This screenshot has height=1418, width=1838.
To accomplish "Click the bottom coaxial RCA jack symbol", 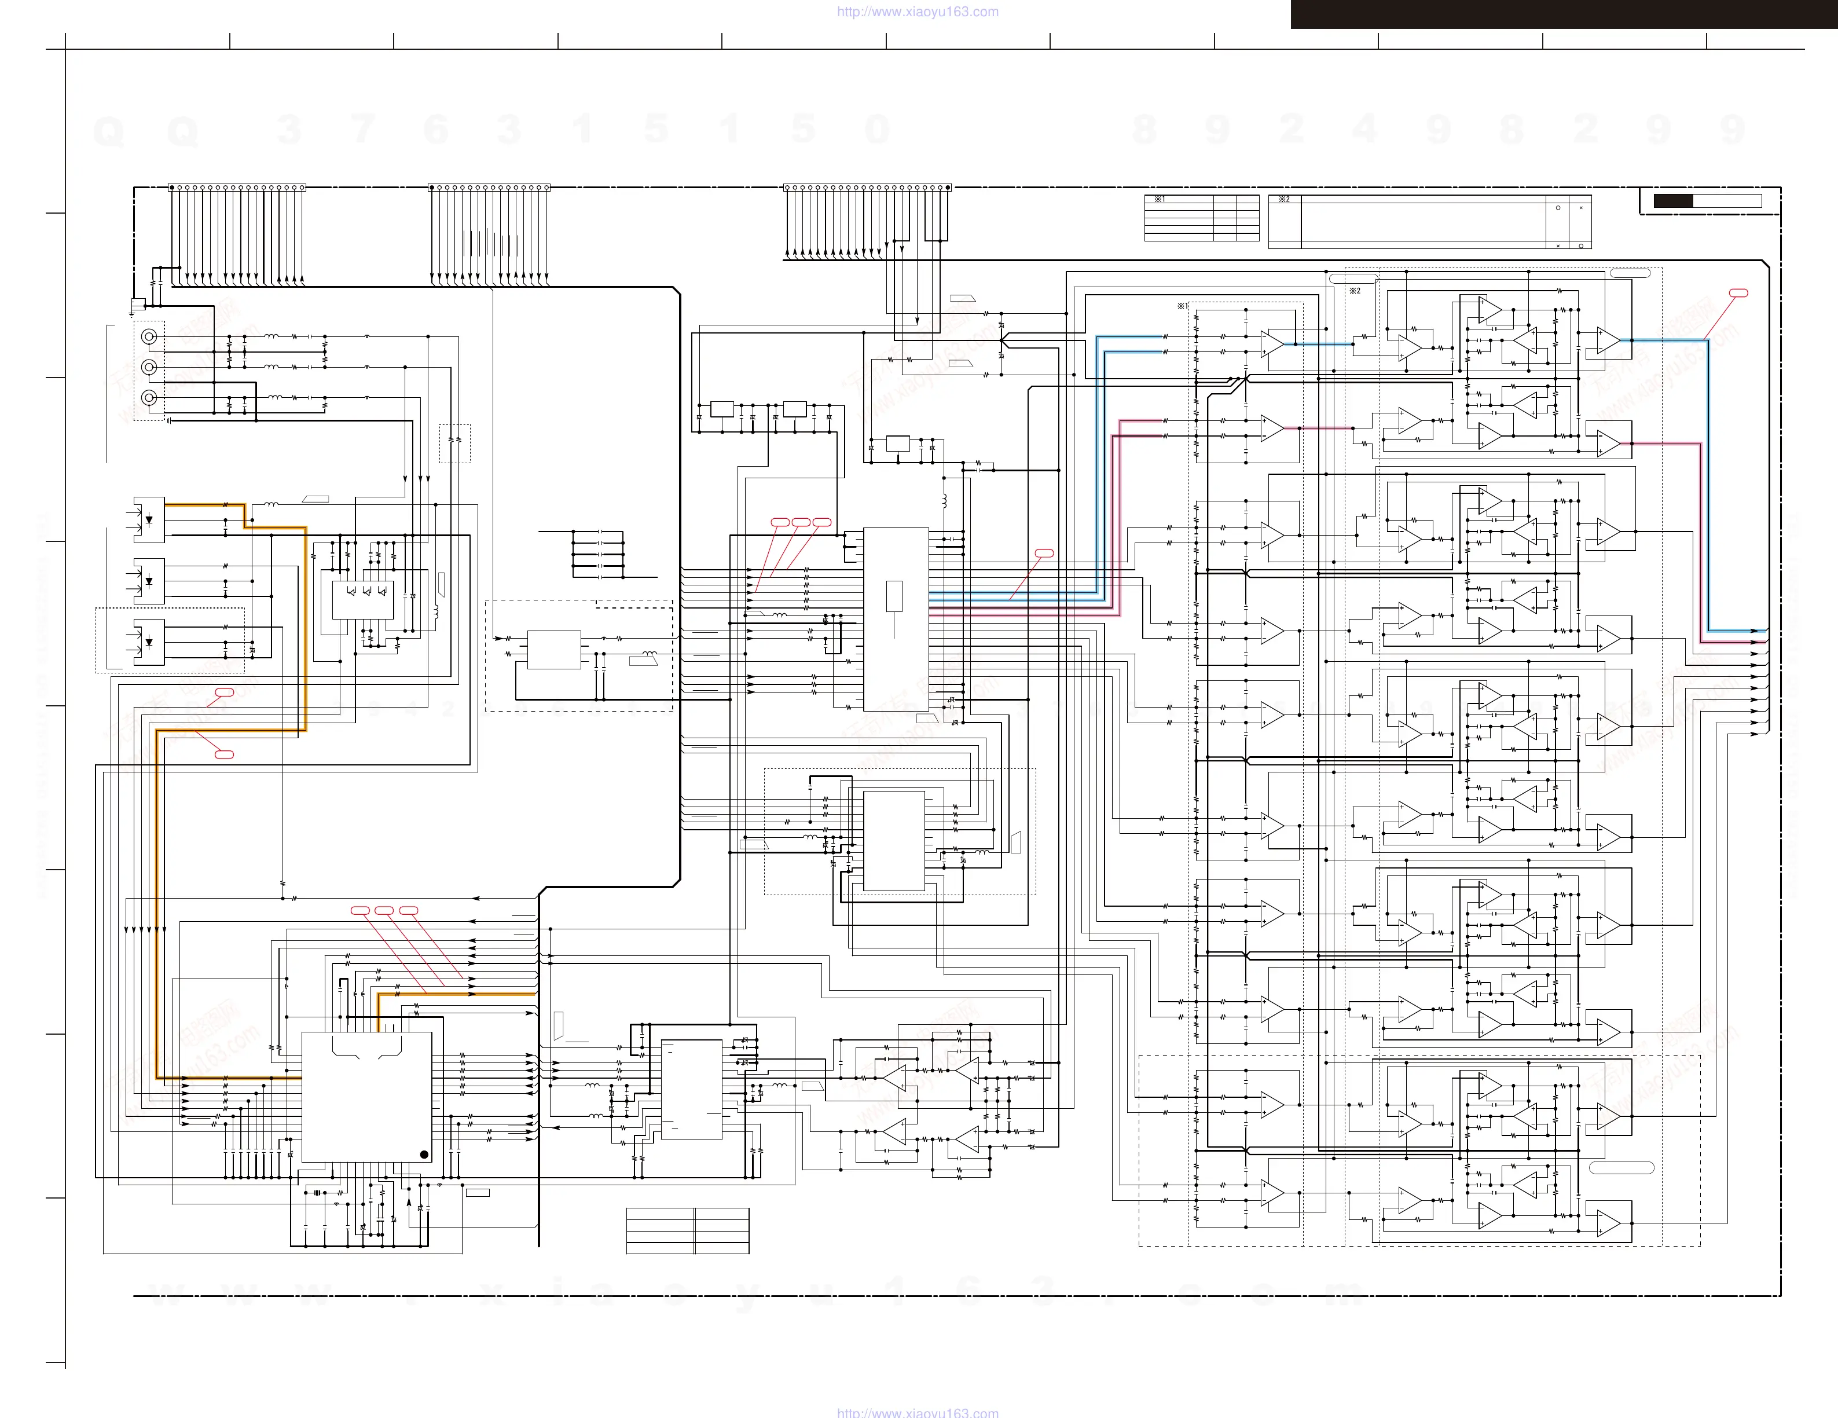I will (x=149, y=397).
